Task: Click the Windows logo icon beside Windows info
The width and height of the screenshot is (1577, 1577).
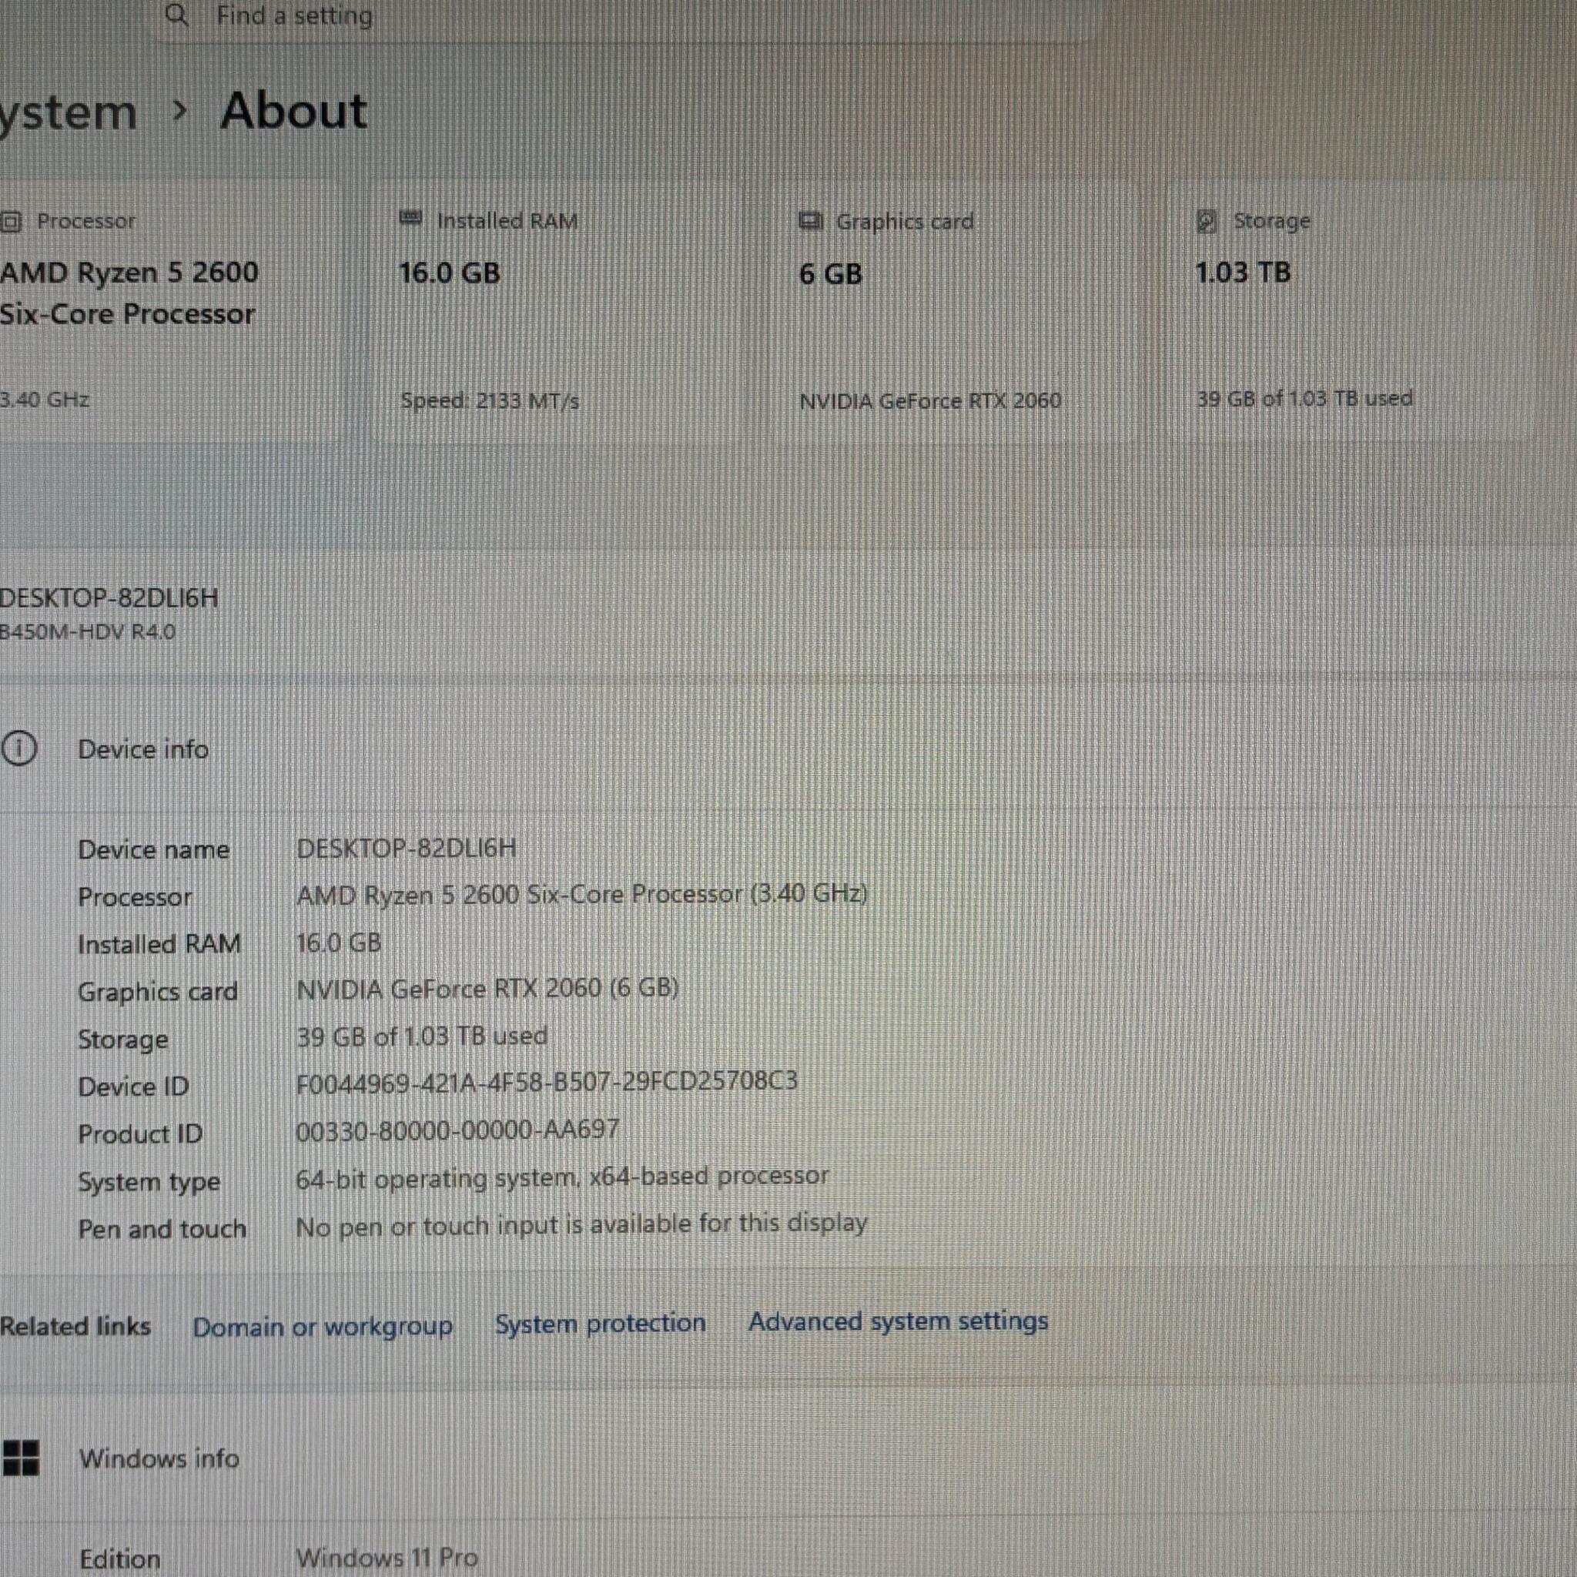Action: 21,1458
